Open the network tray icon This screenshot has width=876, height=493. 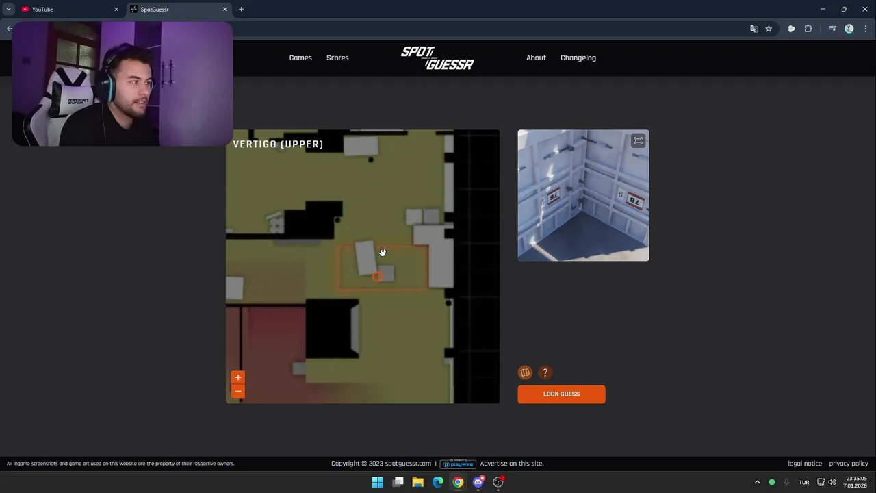tap(821, 482)
